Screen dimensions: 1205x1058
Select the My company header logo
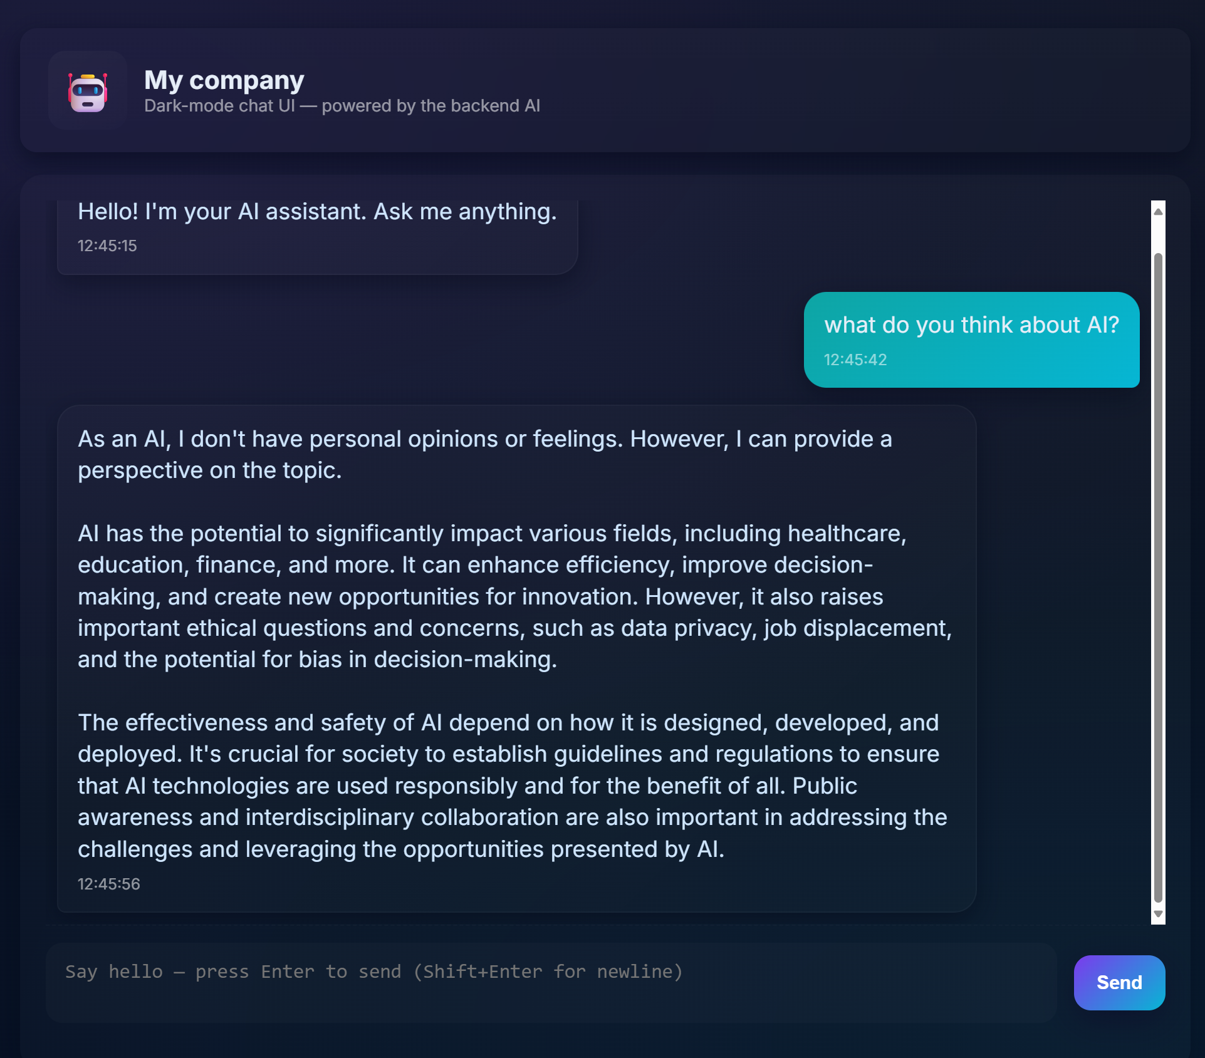(88, 91)
